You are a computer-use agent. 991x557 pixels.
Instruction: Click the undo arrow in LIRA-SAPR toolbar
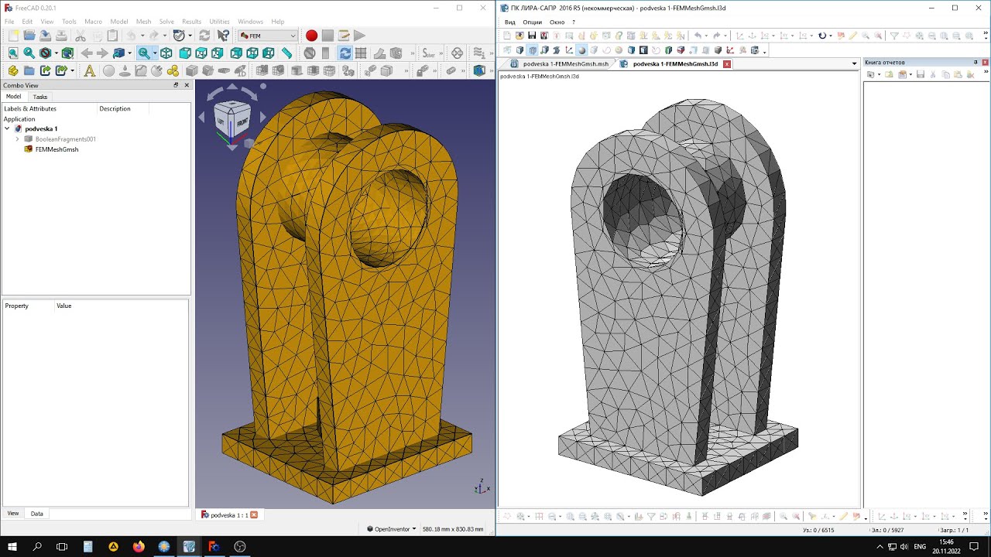(698, 36)
